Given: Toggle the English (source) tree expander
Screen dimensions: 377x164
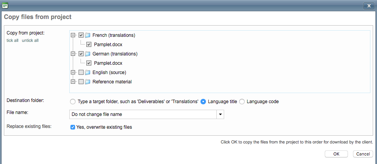Looking at the screenshot, I should point(73,73).
